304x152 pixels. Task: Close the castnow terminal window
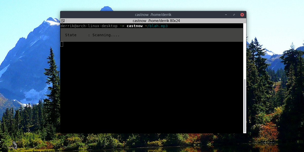tap(242, 15)
